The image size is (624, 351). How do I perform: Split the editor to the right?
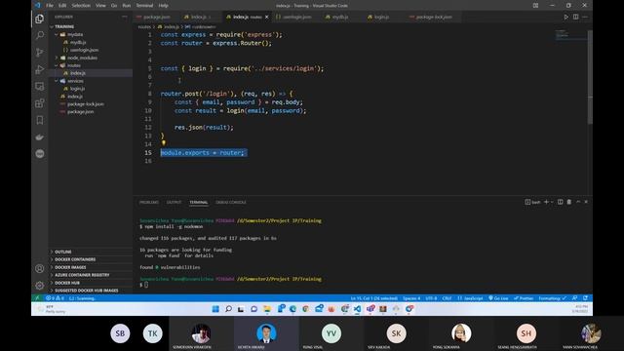(575, 17)
